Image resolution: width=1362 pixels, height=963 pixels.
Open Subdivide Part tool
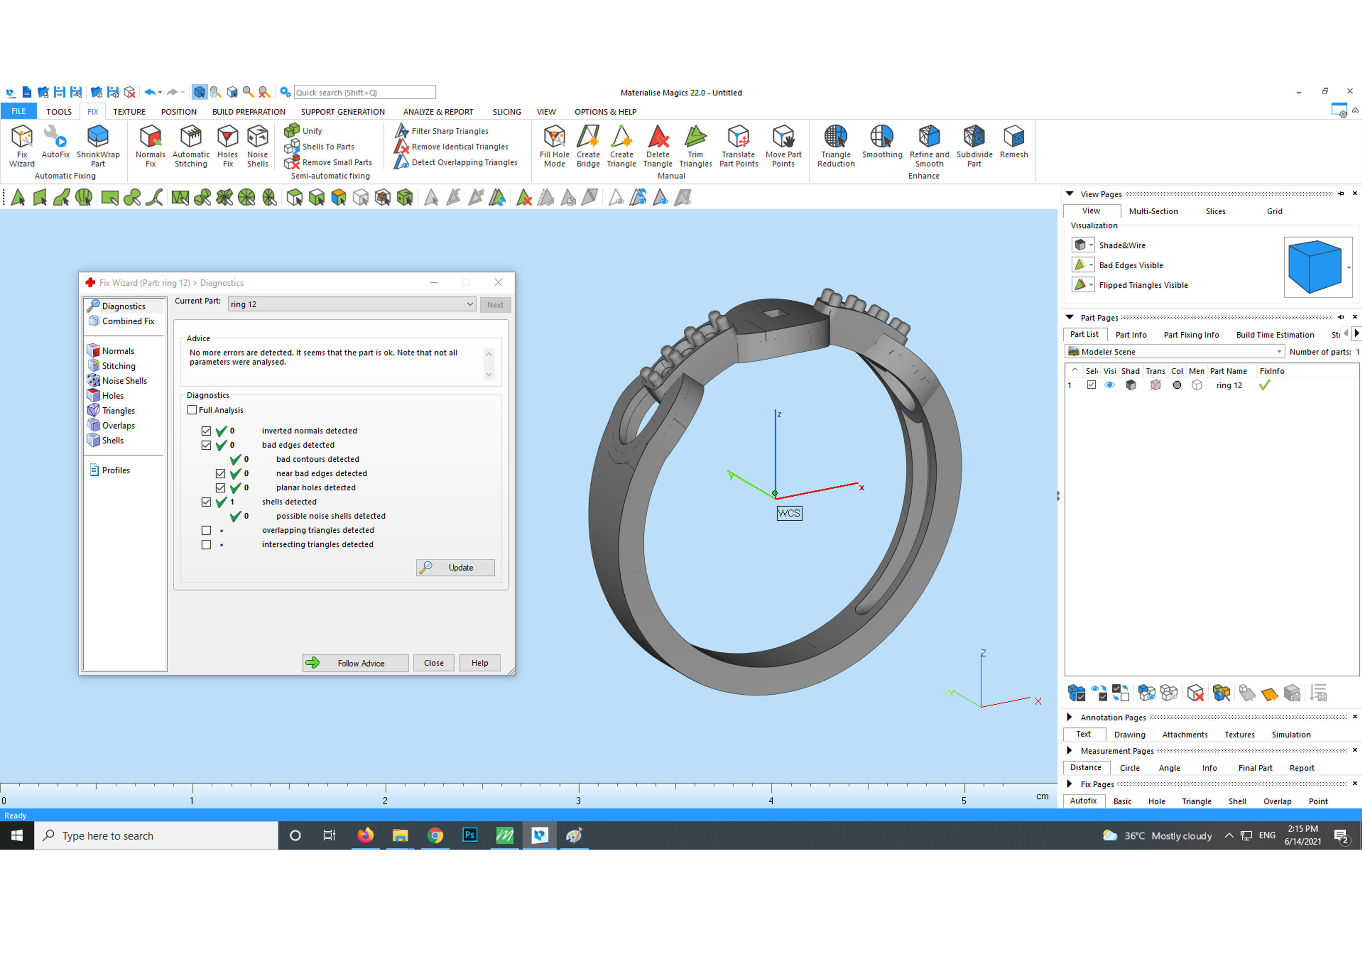(x=974, y=146)
